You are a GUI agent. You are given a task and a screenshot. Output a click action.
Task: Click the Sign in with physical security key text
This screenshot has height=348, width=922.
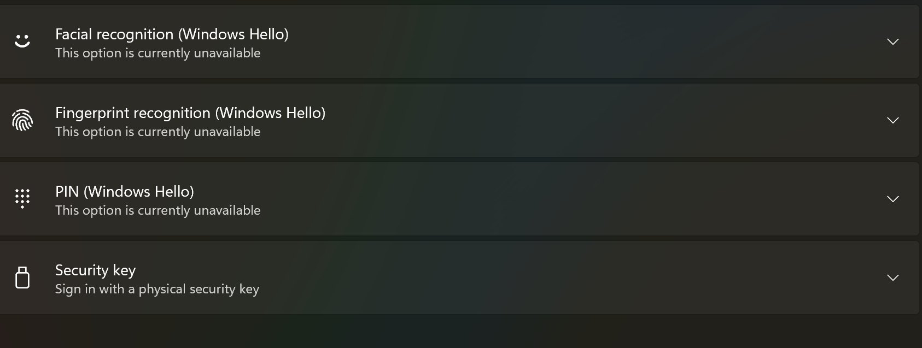click(157, 288)
